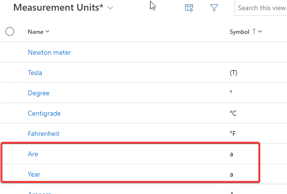Open the Newton meter record
The height and width of the screenshot is (194, 287).
49,53
